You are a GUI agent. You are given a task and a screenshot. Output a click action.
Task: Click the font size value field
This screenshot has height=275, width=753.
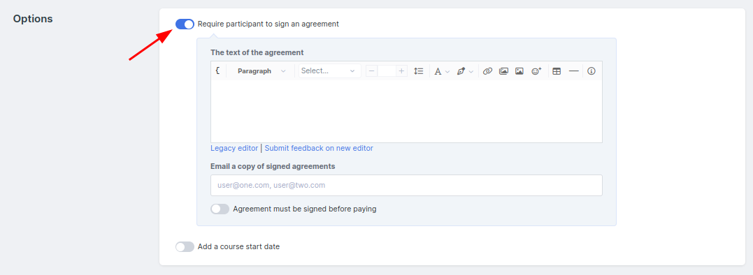point(387,71)
